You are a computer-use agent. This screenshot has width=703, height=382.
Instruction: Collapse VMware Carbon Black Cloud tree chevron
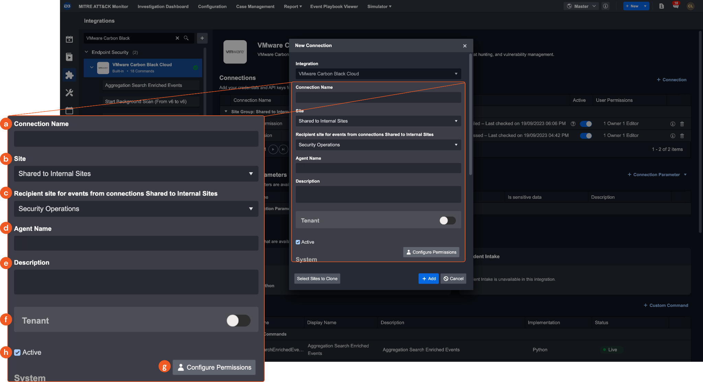pos(92,68)
